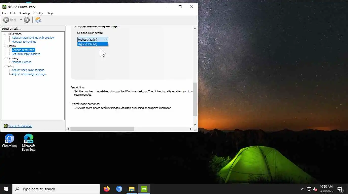This screenshot has width=348, height=194.
Task: Select Adjust video image settings
Action: tap(29, 74)
